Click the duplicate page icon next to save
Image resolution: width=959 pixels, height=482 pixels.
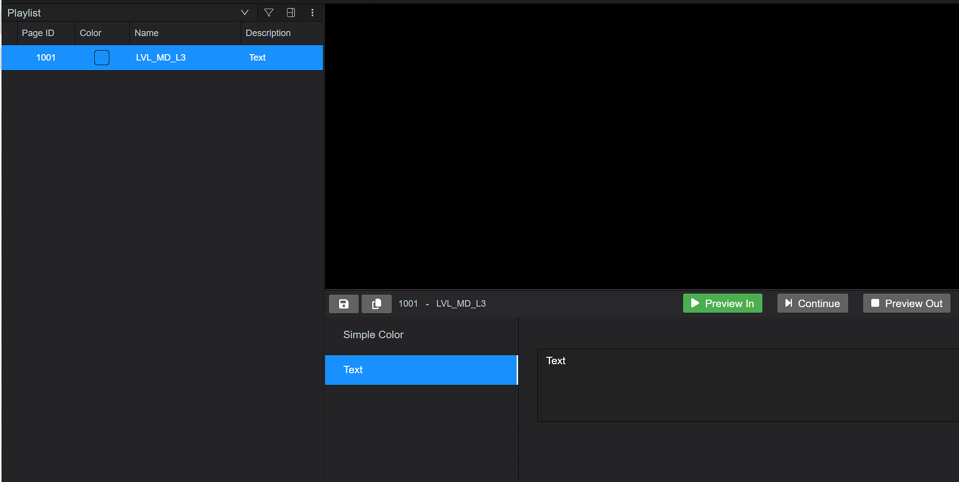tap(376, 304)
